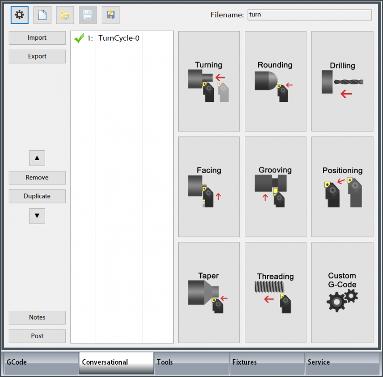
Task: Move step up with up arrow
Action: tap(37, 158)
